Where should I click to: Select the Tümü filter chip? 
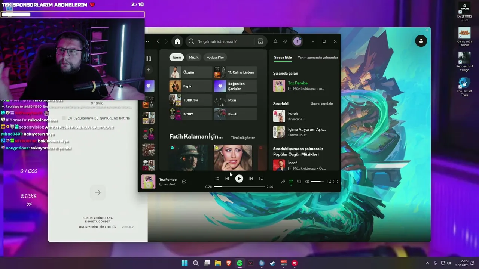pyautogui.click(x=177, y=57)
